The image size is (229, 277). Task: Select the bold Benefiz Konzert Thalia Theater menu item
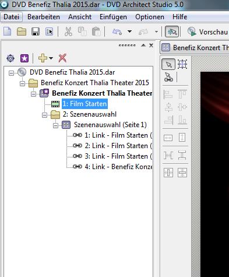pyautogui.click(x=102, y=93)
